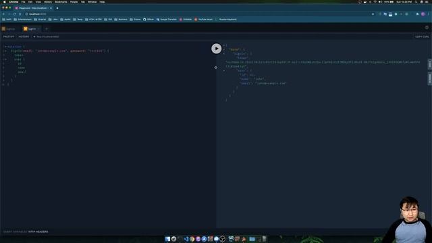Click the Chrome back arrow

3,14
